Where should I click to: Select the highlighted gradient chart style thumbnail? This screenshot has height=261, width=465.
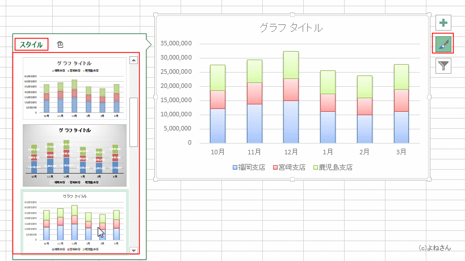(x=75, y=222)
